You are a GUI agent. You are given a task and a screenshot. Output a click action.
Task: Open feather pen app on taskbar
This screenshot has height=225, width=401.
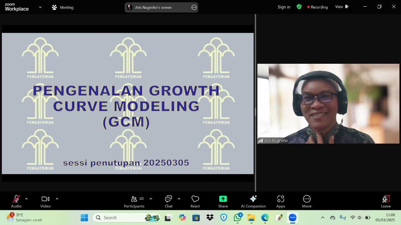279,217
